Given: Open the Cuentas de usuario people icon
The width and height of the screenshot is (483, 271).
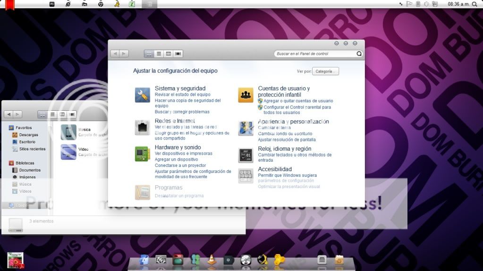Looking at the screenshot, I should (246, 95).
